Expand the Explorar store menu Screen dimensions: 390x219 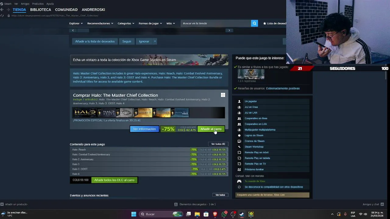coord(76,23)
